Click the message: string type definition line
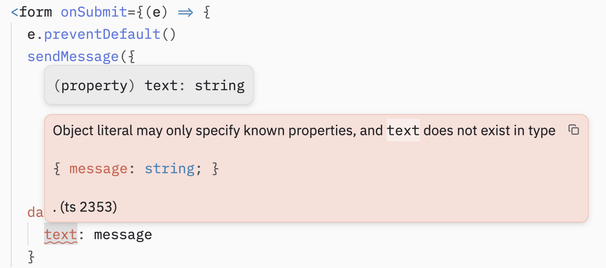 (136, 168)
